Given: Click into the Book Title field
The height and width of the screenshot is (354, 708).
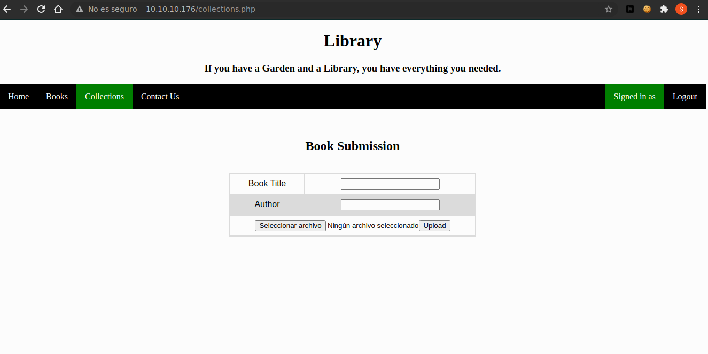Looking at the screenshot, I should 390,184.
